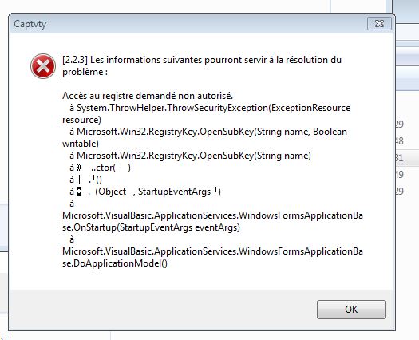Select the '[2.2.3] Les informations suivantes' line
Image resolution: width=419 pixels, height=340 pixels.
click(x=202, y=60)
